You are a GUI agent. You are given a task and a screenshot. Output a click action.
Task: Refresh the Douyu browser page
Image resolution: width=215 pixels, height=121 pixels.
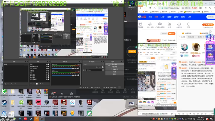(x=150, y=8)
